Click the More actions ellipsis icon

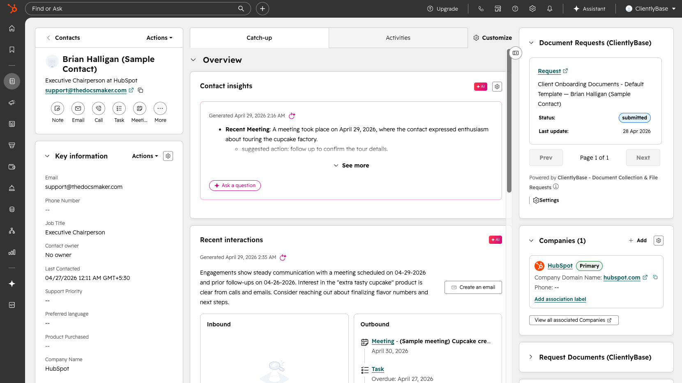point(160,108)
